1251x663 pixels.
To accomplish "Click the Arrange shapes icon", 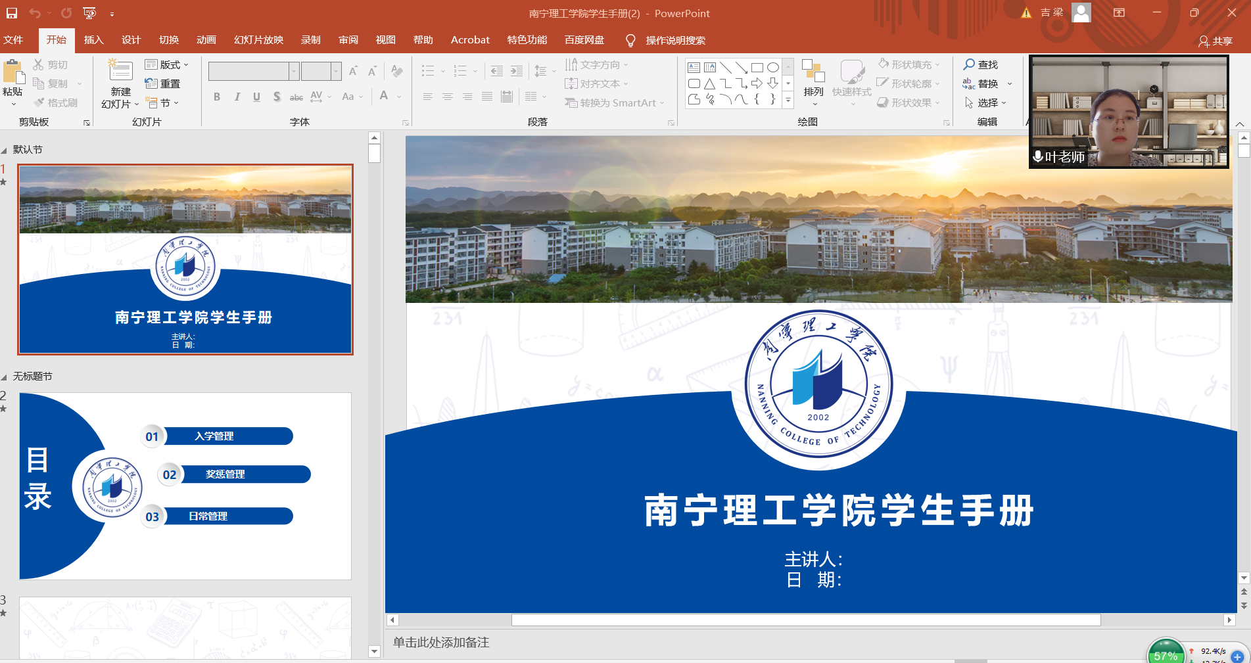I will 813,72.
